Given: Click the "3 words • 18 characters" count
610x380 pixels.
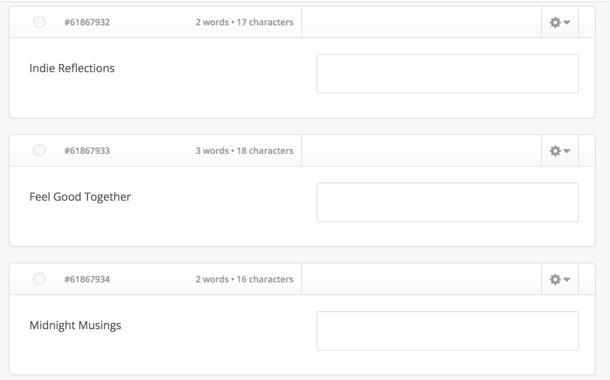Looking at the screenshot, I should [x=245, y=151].
